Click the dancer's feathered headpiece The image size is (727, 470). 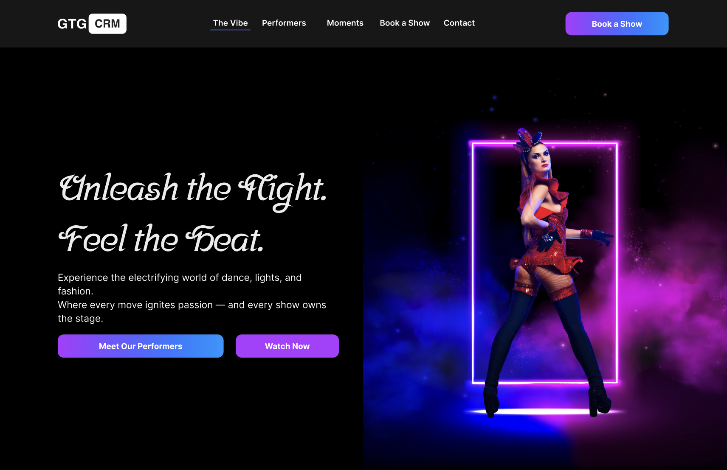pyautogui.click(x=529, y=139)
